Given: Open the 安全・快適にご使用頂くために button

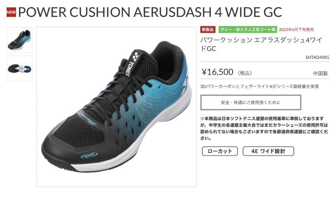Looking at the screenshot, I should pos(251,102).
